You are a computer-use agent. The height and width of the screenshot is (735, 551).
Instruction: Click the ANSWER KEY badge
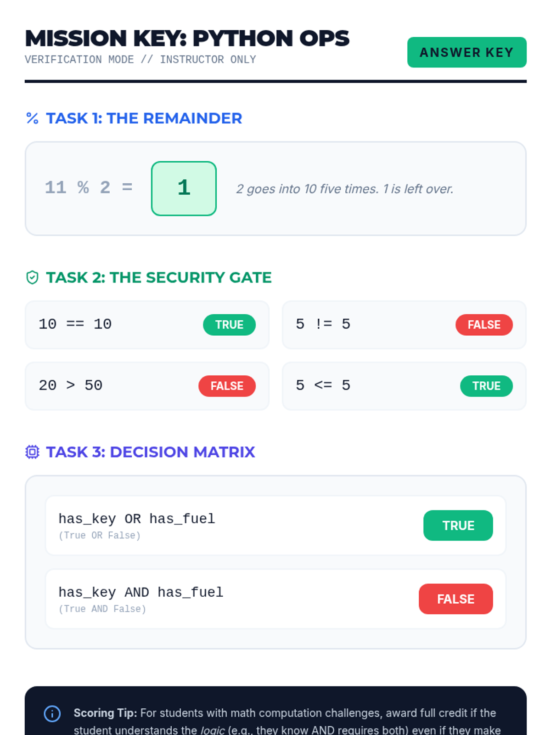467,52
